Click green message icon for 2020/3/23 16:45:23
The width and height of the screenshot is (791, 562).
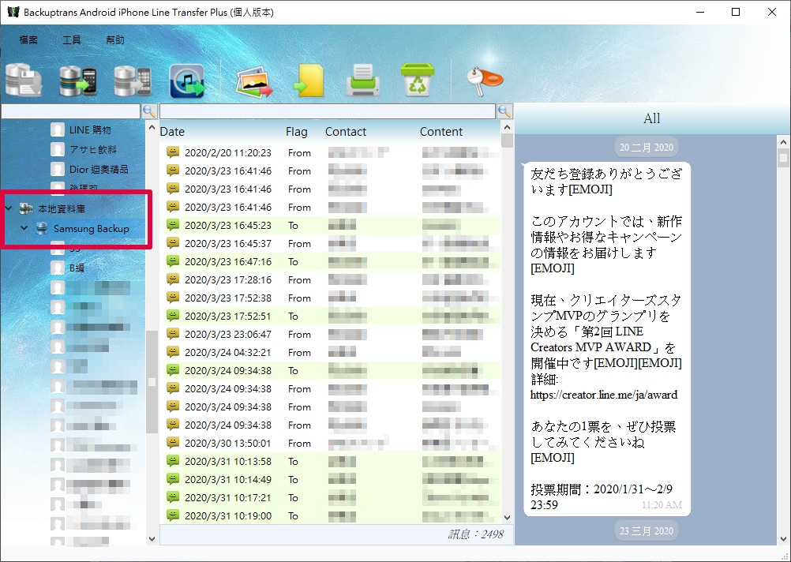(x=173, y=225)
